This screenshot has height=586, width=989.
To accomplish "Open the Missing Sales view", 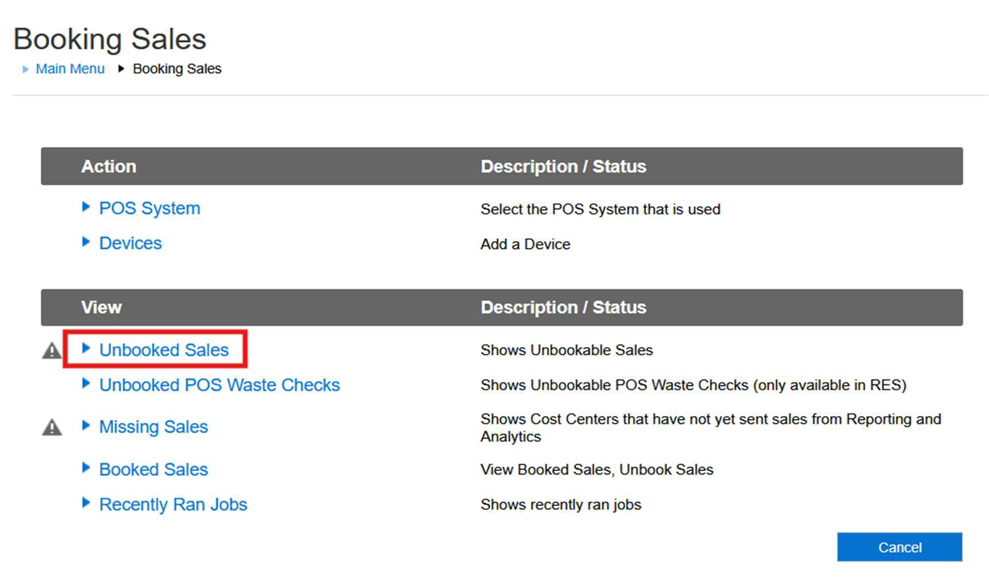I will (153, 427).
